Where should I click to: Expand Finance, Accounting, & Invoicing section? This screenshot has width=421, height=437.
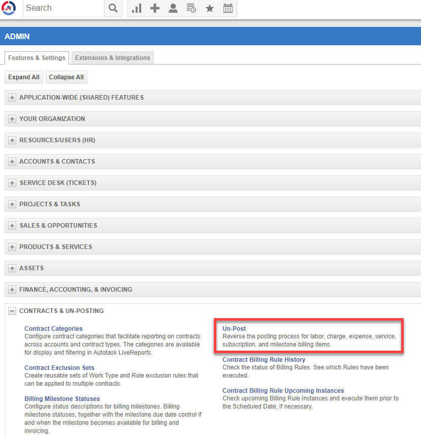pyautogui.click(x=13, y=290)
